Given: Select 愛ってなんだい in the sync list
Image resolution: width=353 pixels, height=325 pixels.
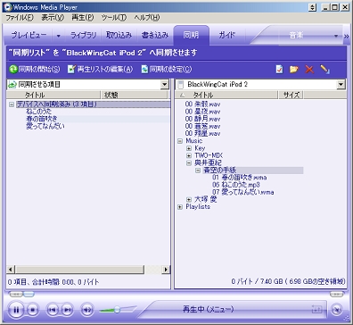Looking at the screenshot, I should (45, 126).
